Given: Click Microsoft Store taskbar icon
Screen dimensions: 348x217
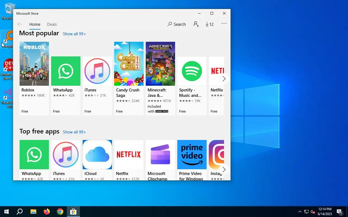Looking at the screenshot, I should coord(73,212).
